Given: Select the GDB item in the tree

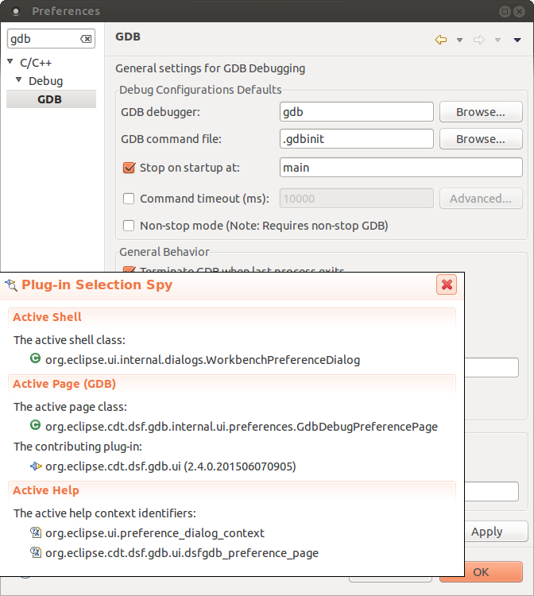Looking at the screenshot, I should (x=49, y=99).
